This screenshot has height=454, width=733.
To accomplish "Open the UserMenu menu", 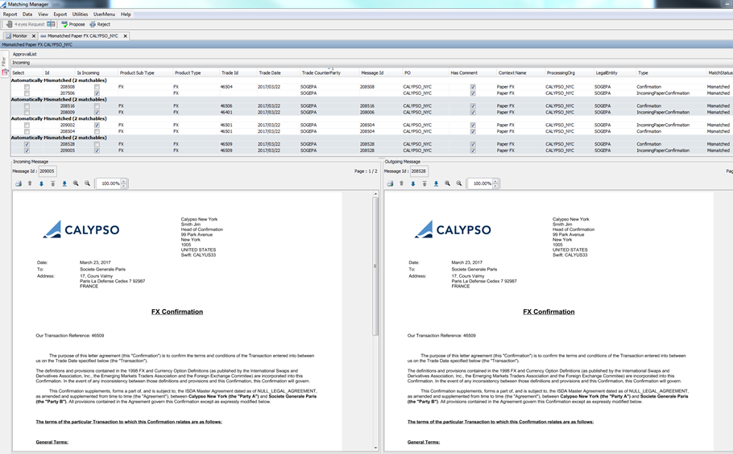I will point(104,14).
